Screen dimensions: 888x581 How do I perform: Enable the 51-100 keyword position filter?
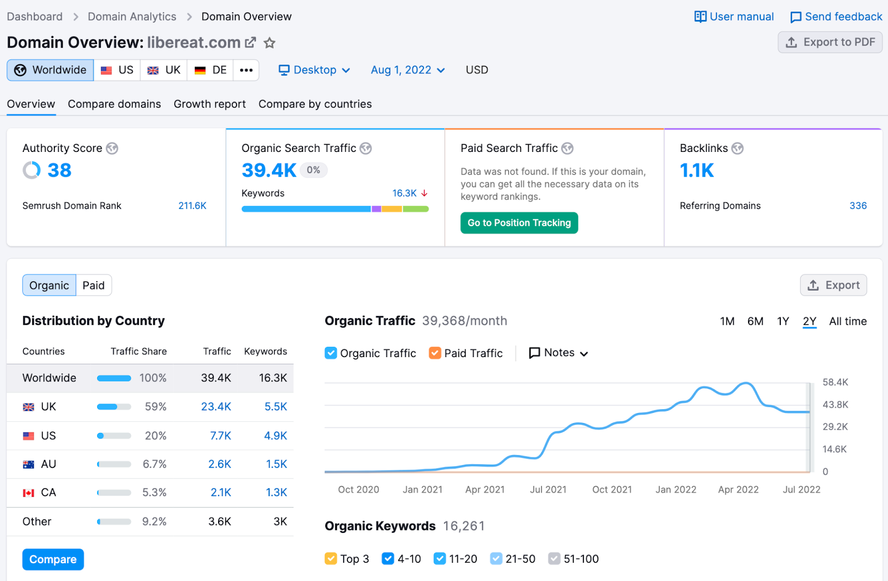554,558
